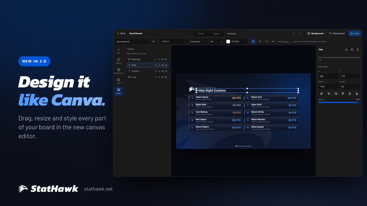367x206 pixels.
Task: Select the Layers sidebar tab
Action: click(x=119, y=91)
